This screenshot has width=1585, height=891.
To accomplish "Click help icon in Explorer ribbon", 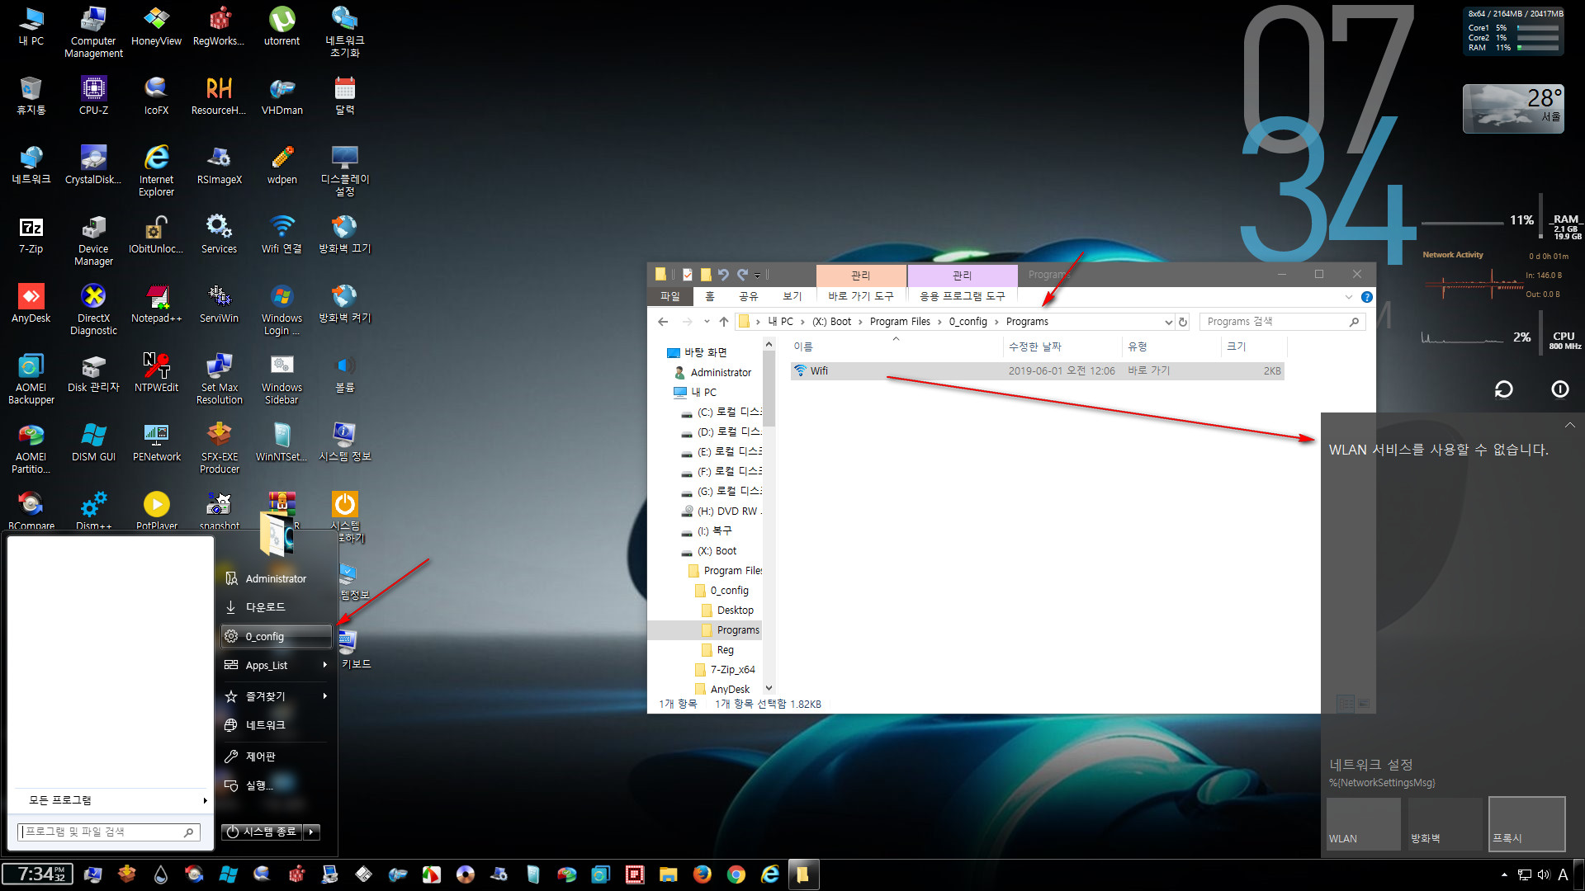I will (1366, 297).
